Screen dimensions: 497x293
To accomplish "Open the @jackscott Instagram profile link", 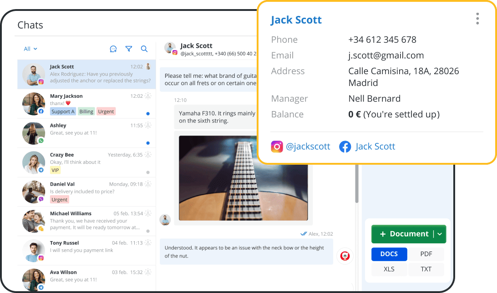I will point(308,146).
